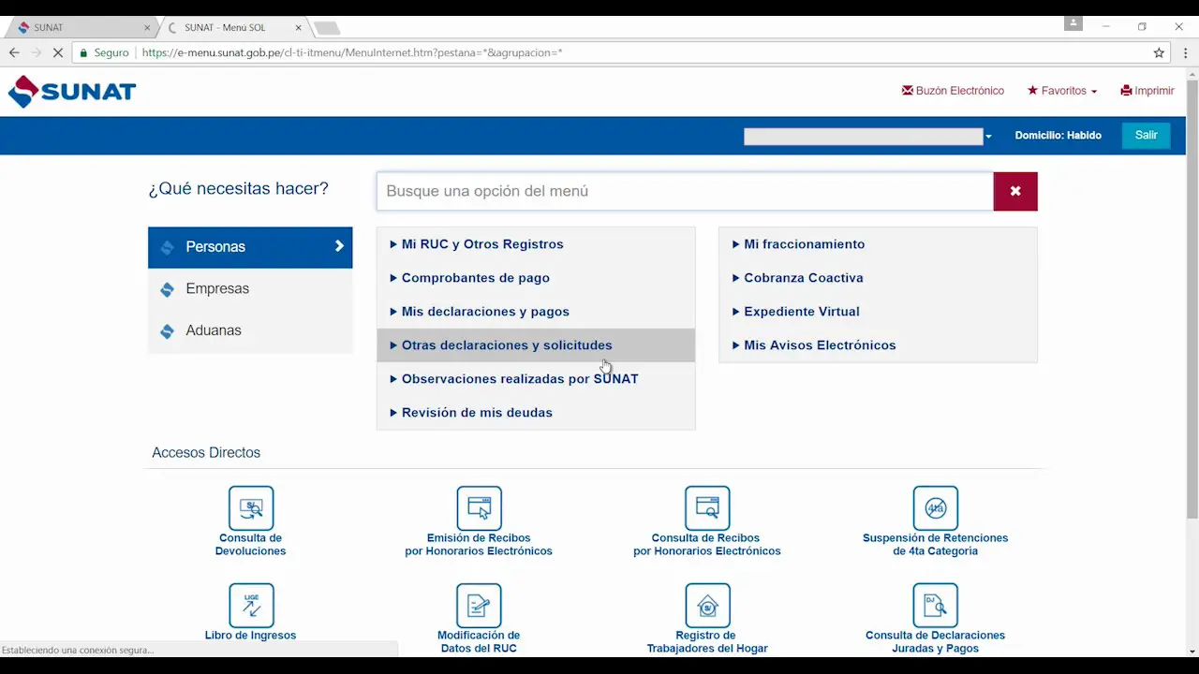Bookmark page with star icon in address bar
The image size is (1199, 674).
coord(1159,52)
